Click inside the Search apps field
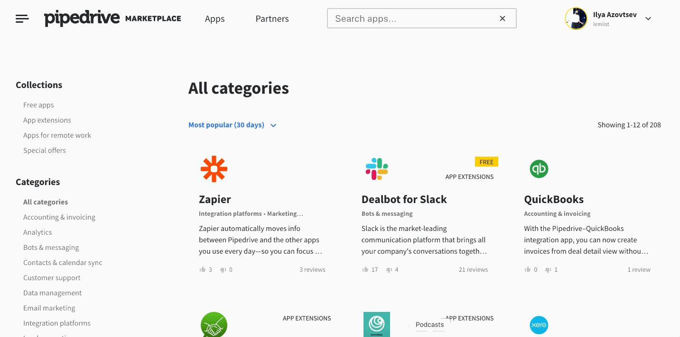This screenshot has height=337, width=680. pyautogui.click(x=413, y=18)
